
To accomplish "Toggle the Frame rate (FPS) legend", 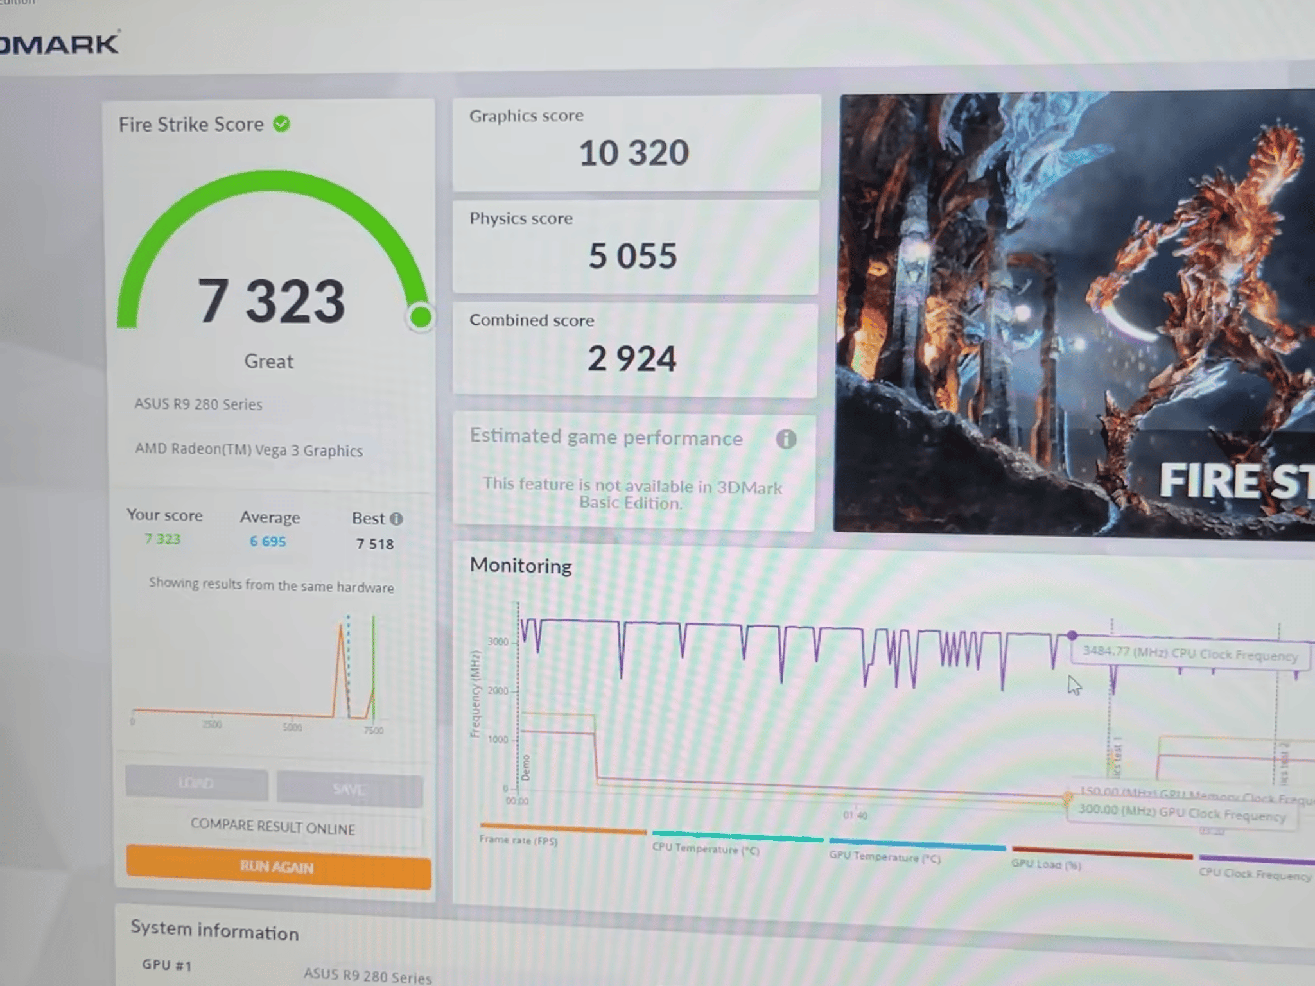I will [562, 834].
